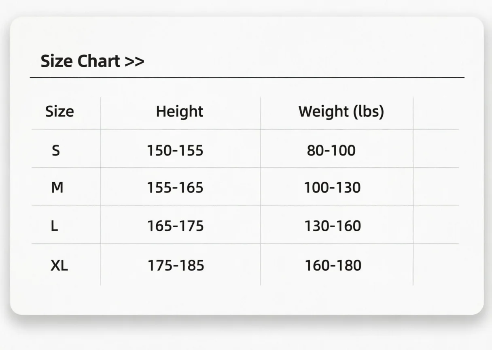Click the Weight (lbs) column header

tap(341, 111)
